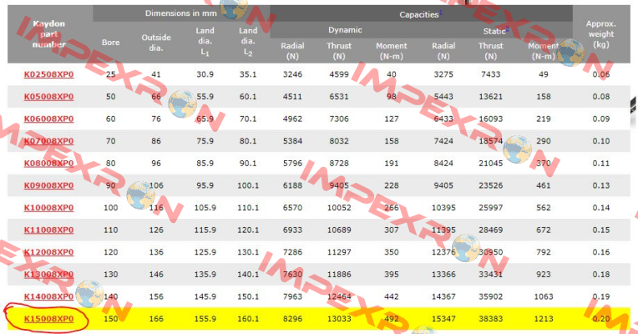Image resolution: width=638 pixels, height=334 pixels.
Task: Click static thrust value 25997
Action: [x=491, y=208]
